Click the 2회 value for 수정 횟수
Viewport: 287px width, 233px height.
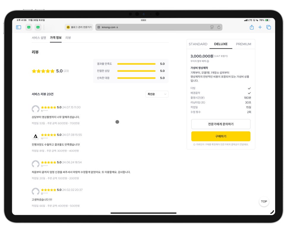(x=249, y=112)
